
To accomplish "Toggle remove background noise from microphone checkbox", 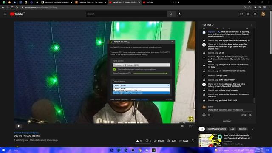I will (114, 69).
